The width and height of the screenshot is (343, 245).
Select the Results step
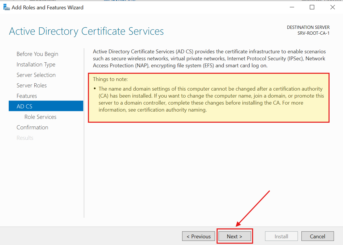[25, 138]
